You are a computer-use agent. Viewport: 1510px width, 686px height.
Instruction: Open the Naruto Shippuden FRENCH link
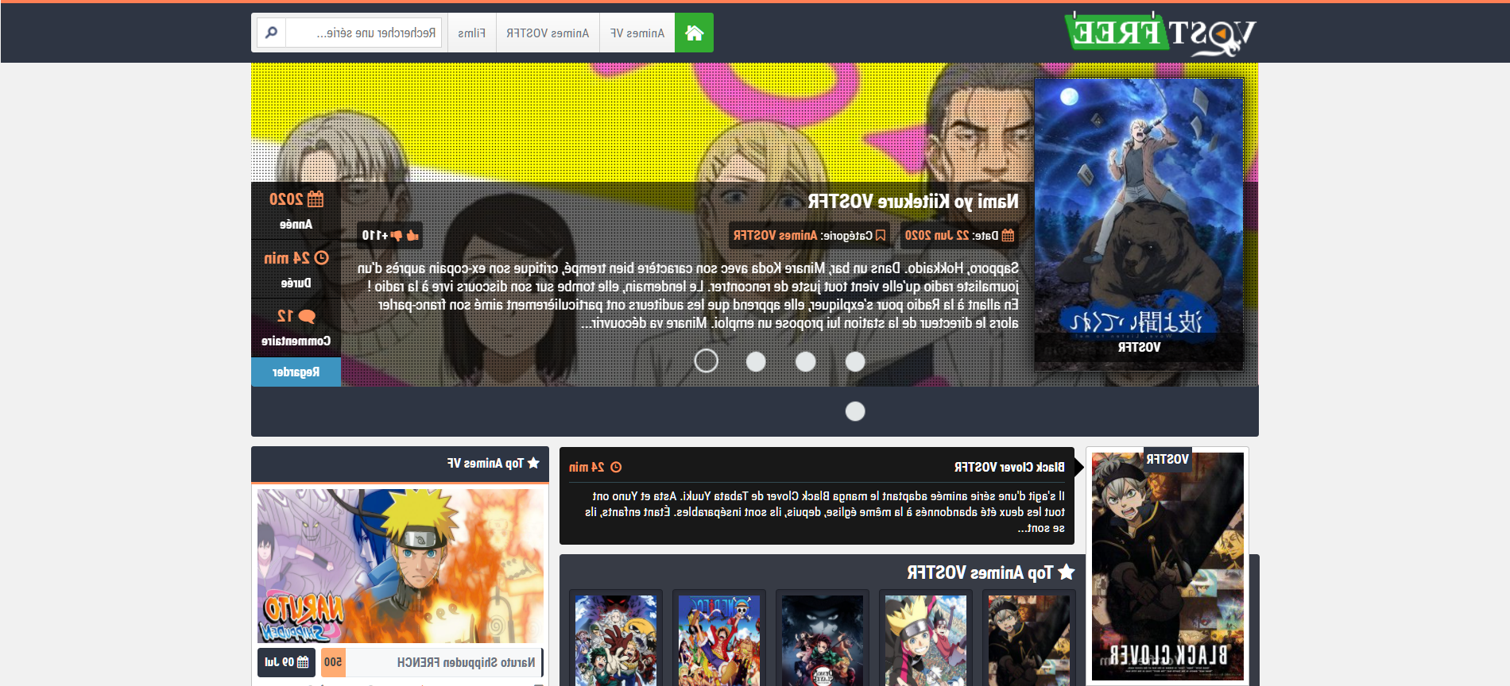coord(466,662)
